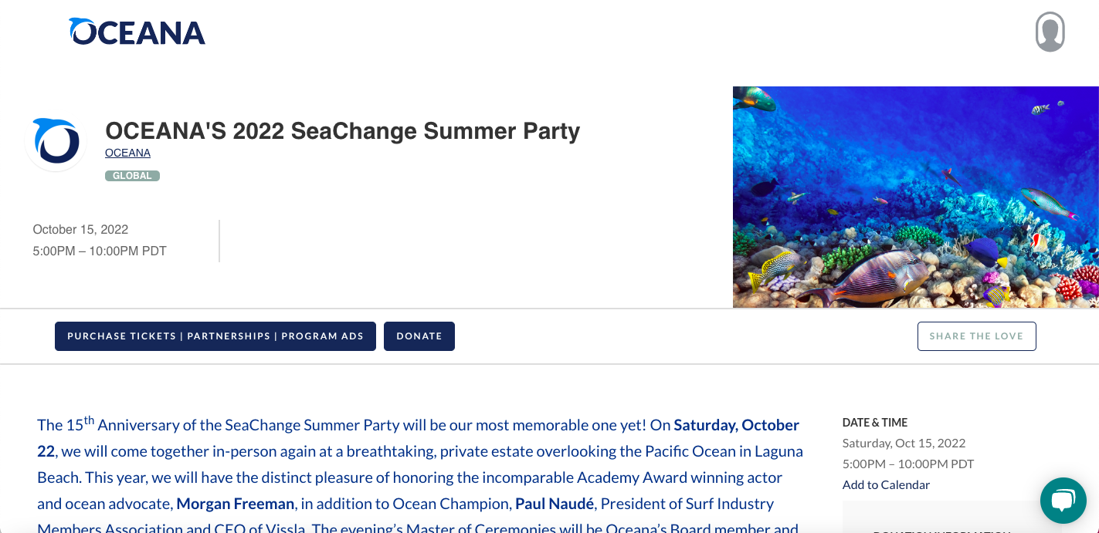The width and height of the screenshot is (1099, 533).
Task: Click the bold Morgan Freeman name
Action: pyautogui.click(x=236, y=504)
